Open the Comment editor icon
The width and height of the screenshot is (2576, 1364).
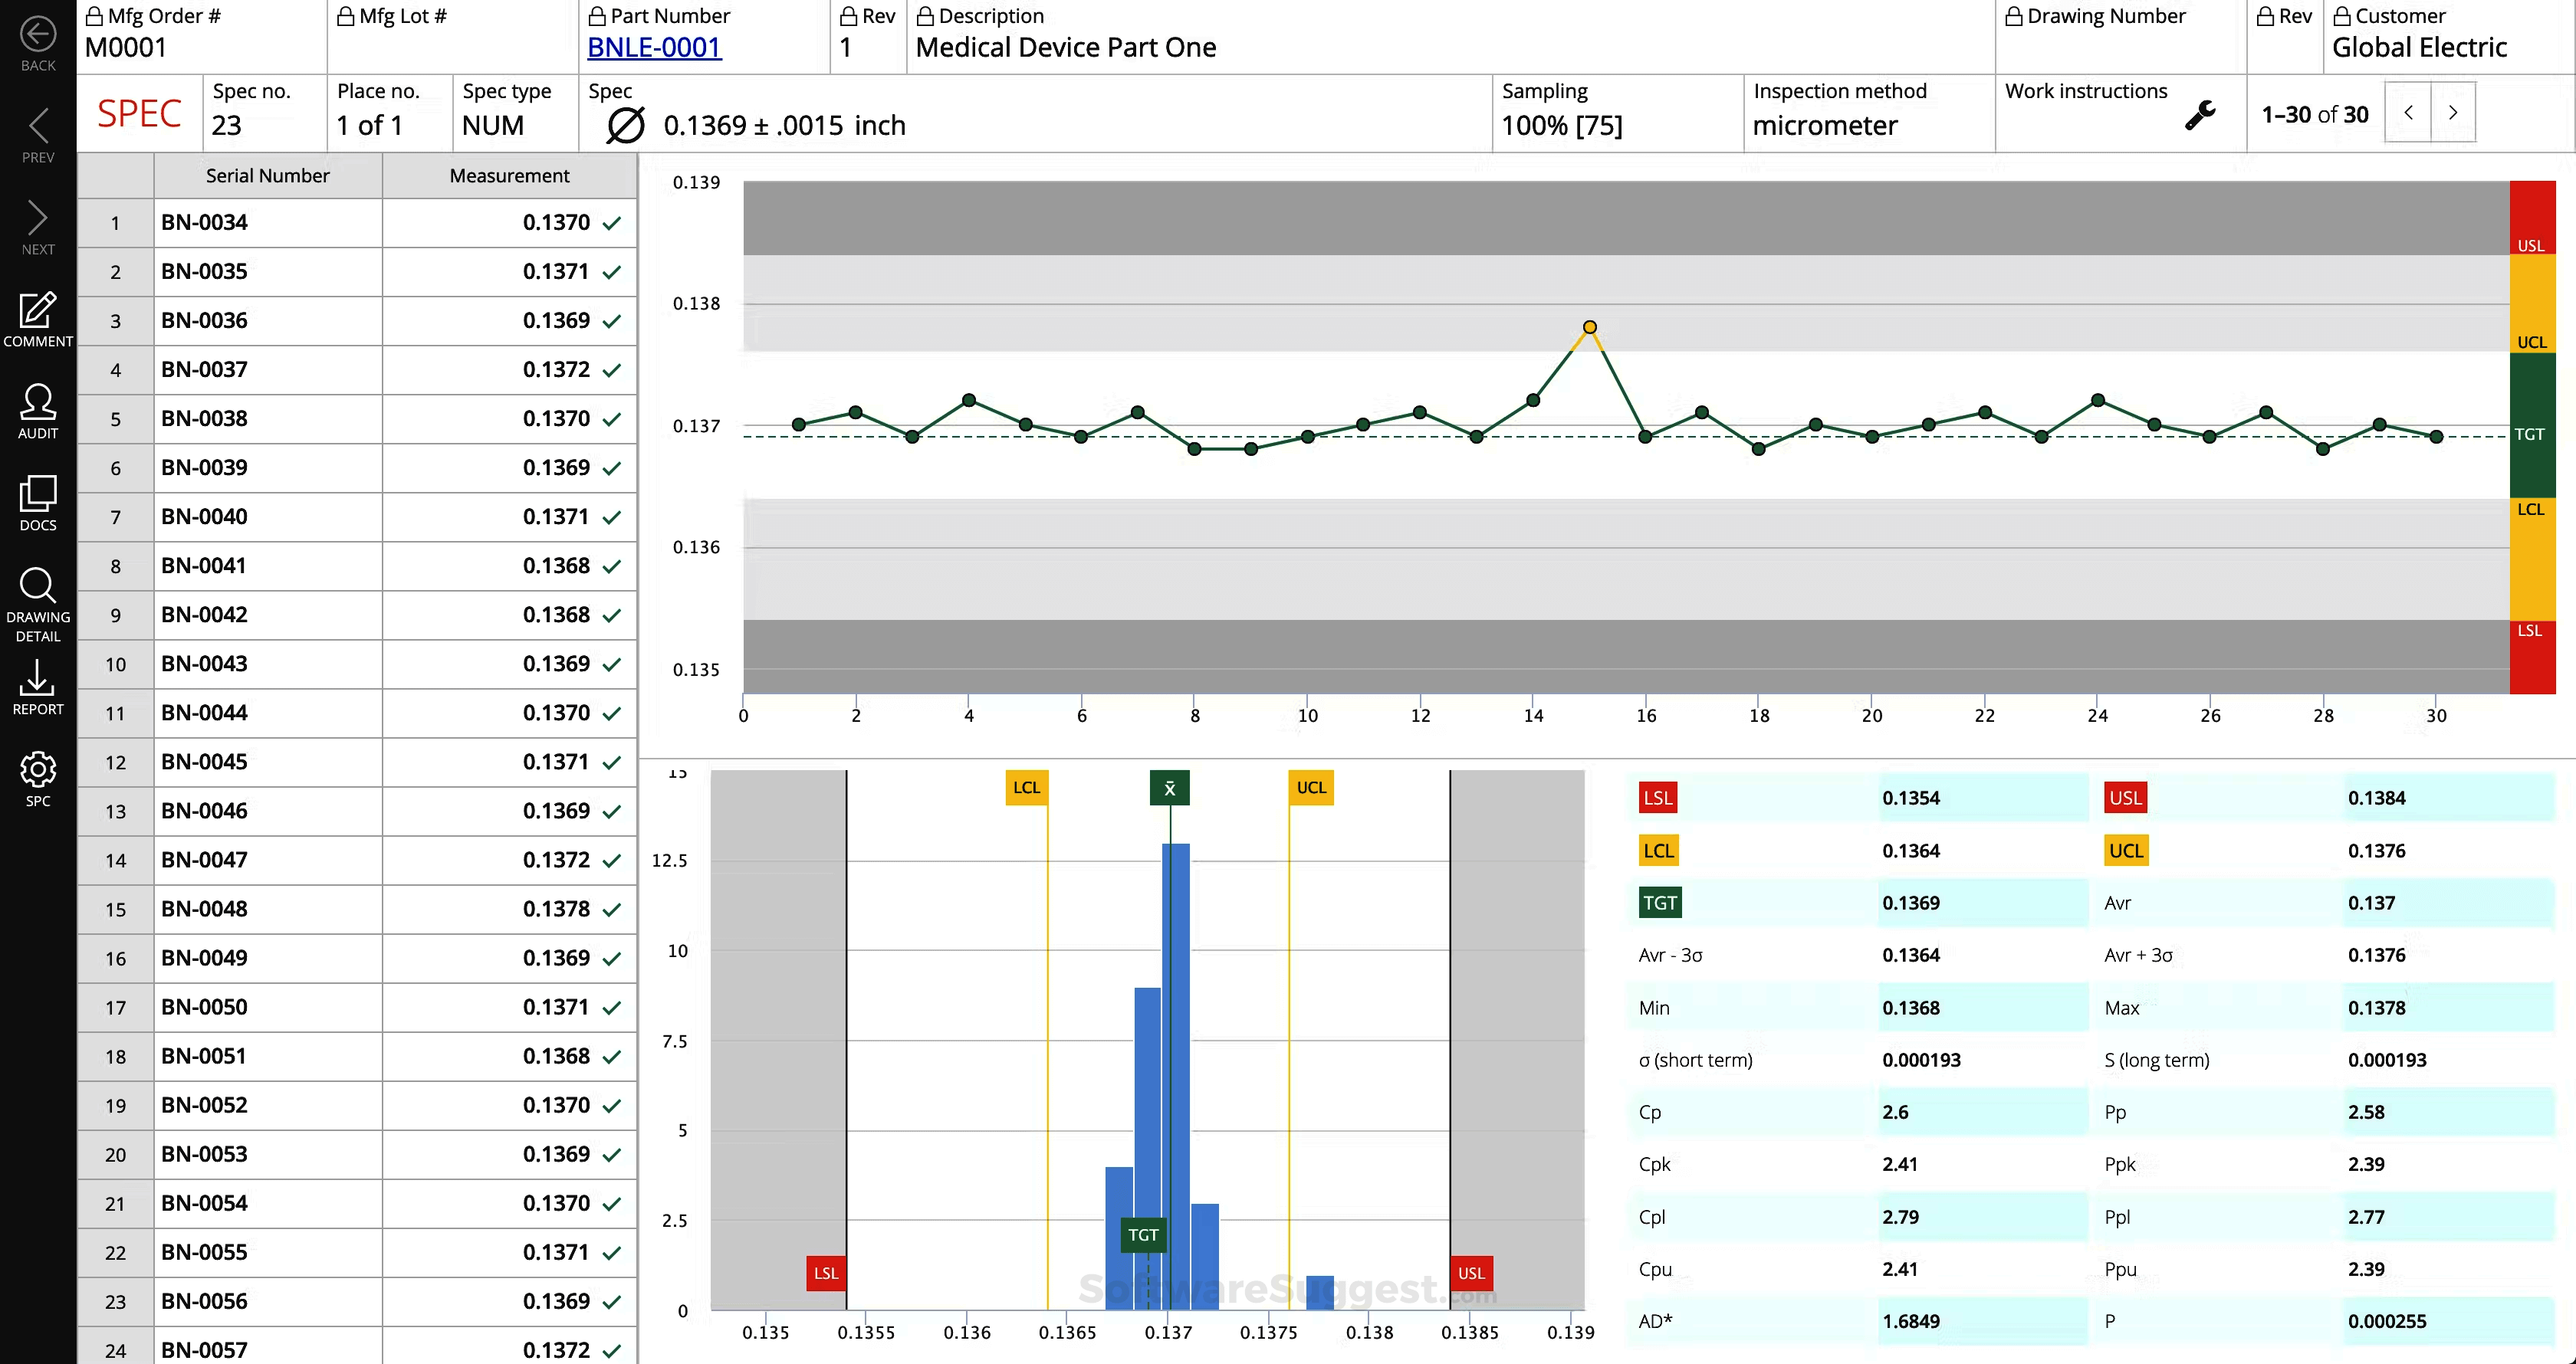tap(38, 312)
